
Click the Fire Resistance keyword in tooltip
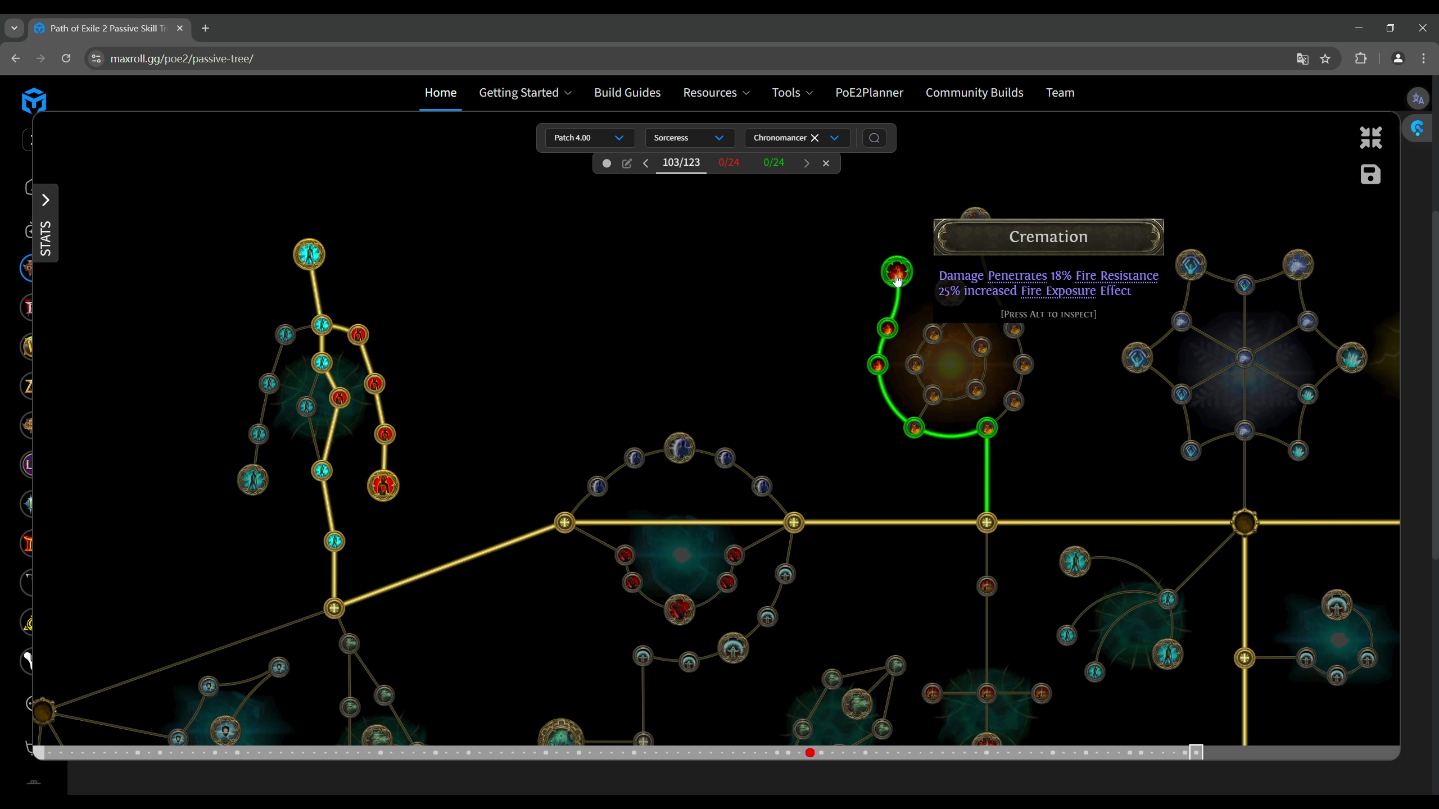coord(1117,276)
